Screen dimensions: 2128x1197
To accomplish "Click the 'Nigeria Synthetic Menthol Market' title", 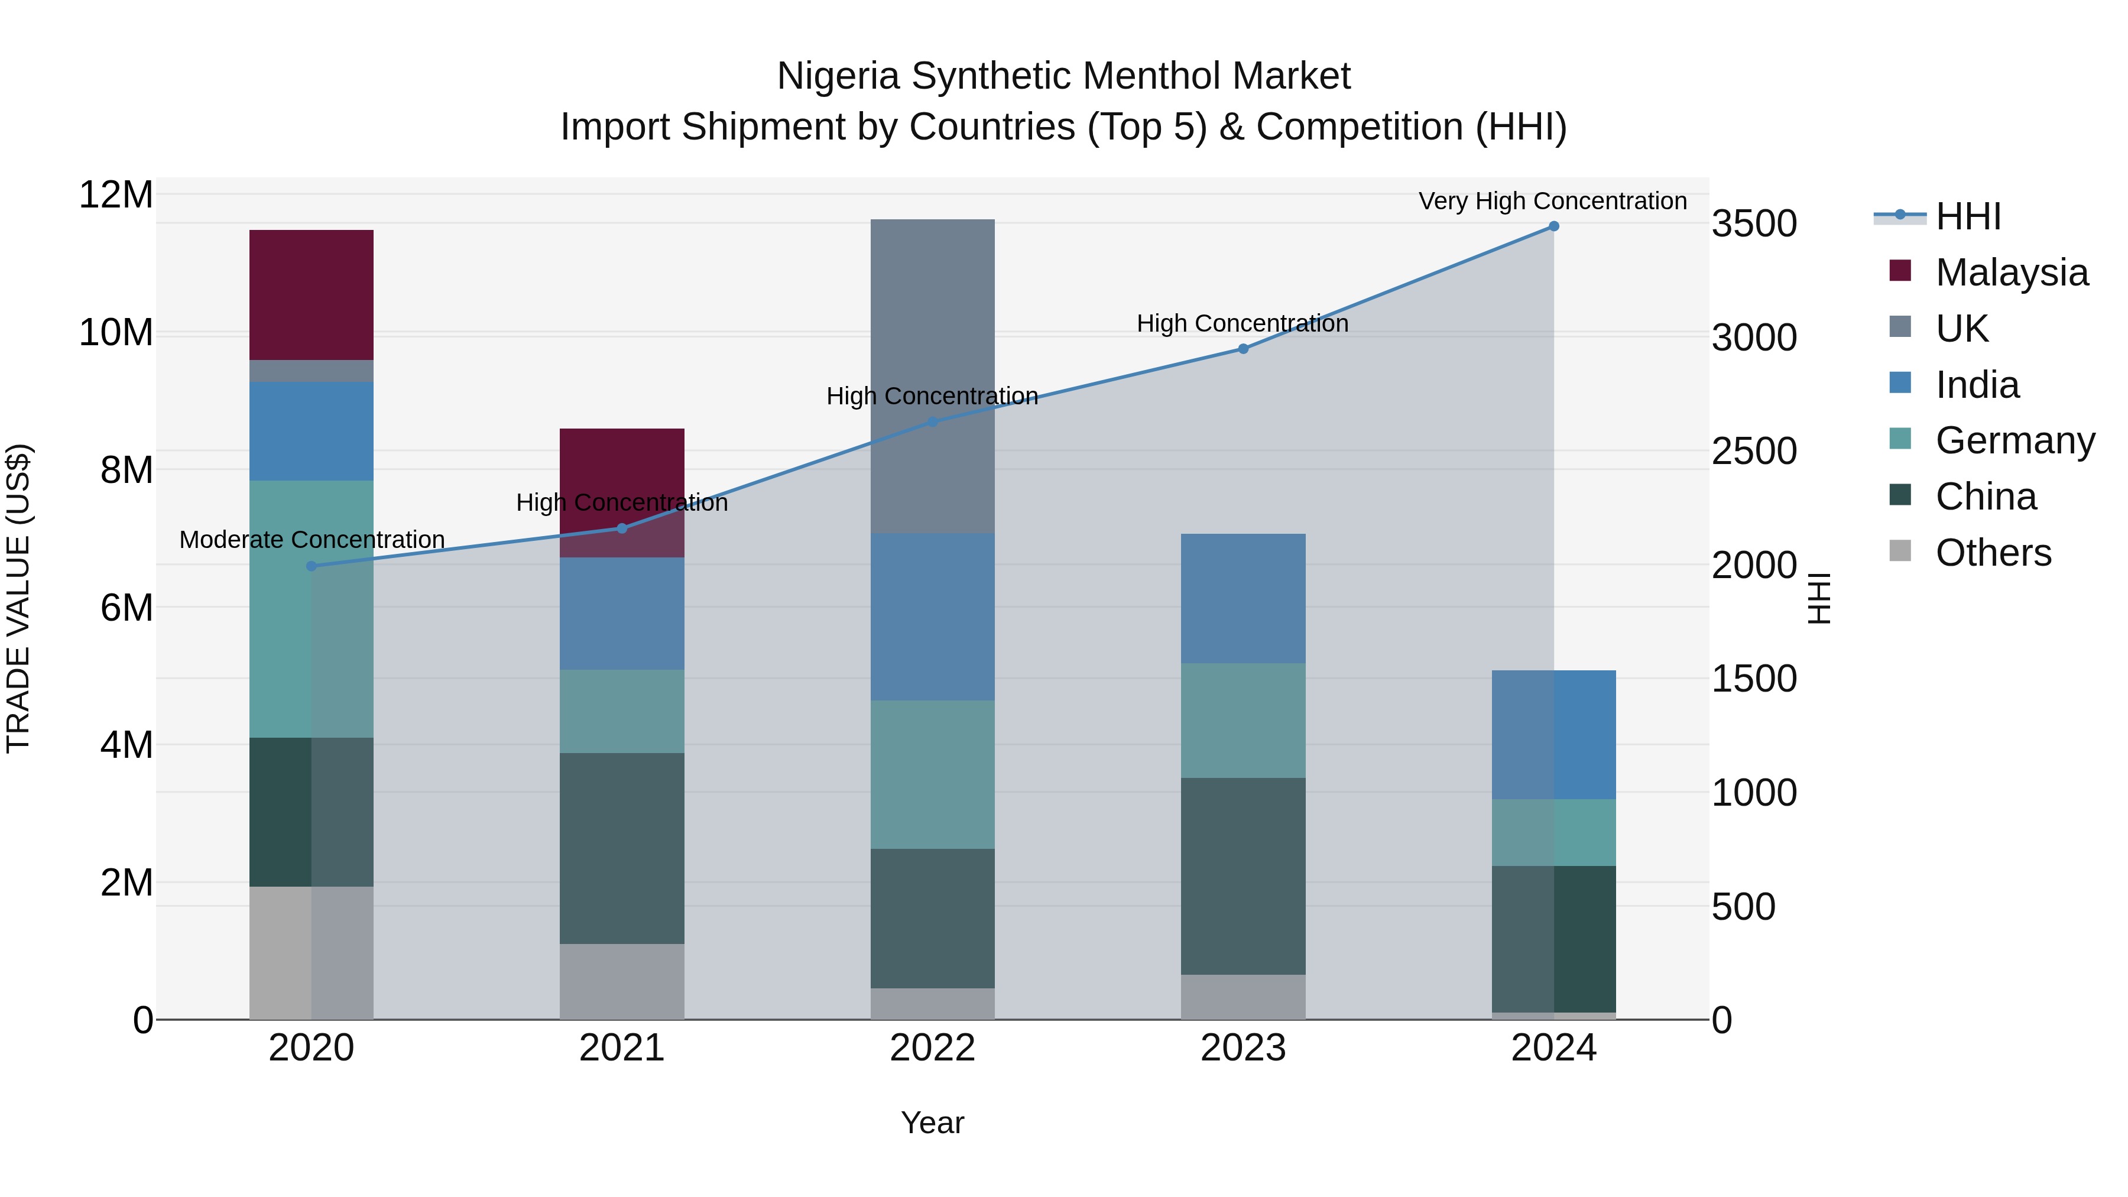I will (1064, 76).
